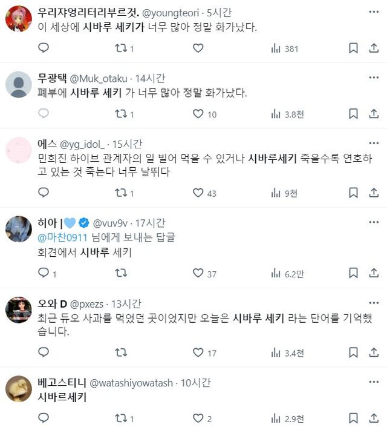Share the yg_idol_ tweet
This screenshot has height=430, width=387.
click(374, 193)
